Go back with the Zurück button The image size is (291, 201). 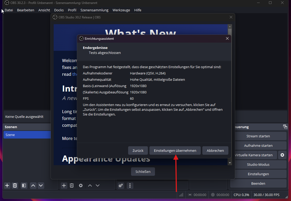click(x=138, y=150)
